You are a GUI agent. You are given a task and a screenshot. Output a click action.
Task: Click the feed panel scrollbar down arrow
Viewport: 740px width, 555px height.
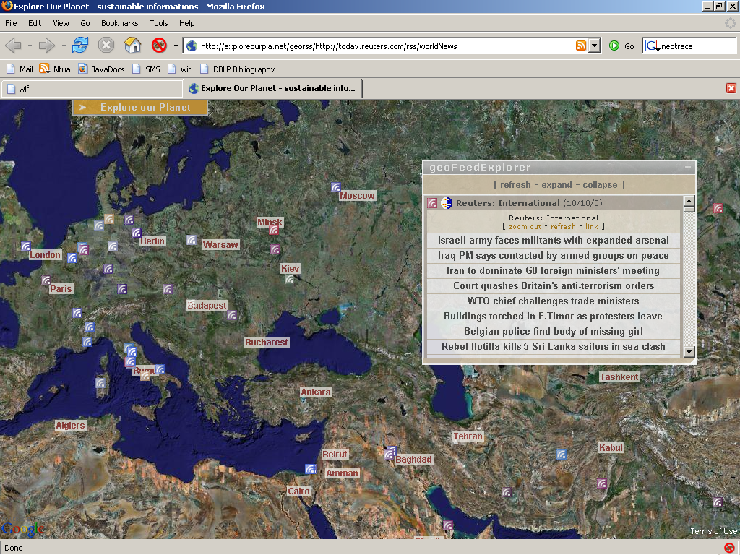[689, 352]
